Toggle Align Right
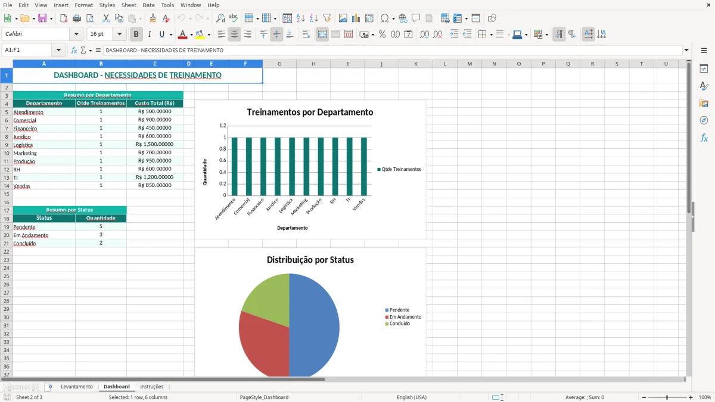Screen dimensions: 715x402 (247, 35)
